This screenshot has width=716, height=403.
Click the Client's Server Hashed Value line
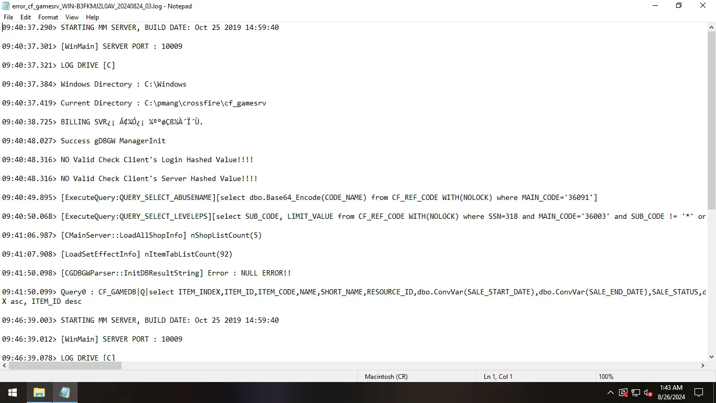point(130,178)
